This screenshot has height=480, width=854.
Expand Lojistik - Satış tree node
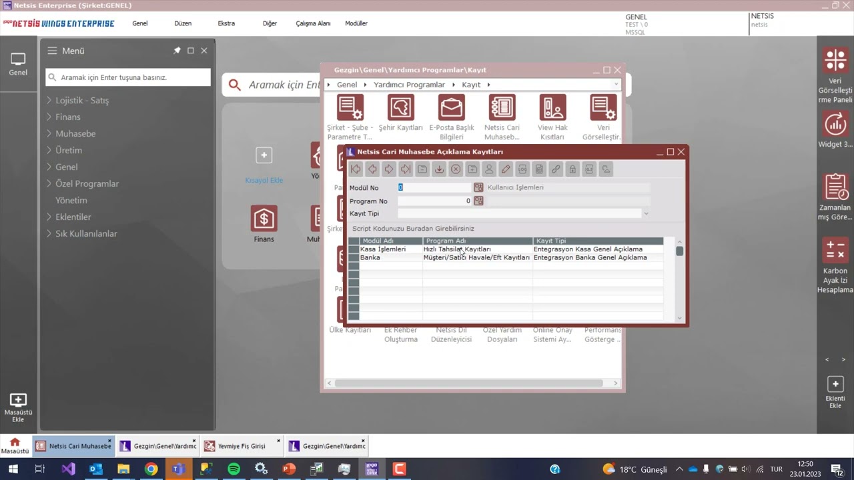click(49, 101)
